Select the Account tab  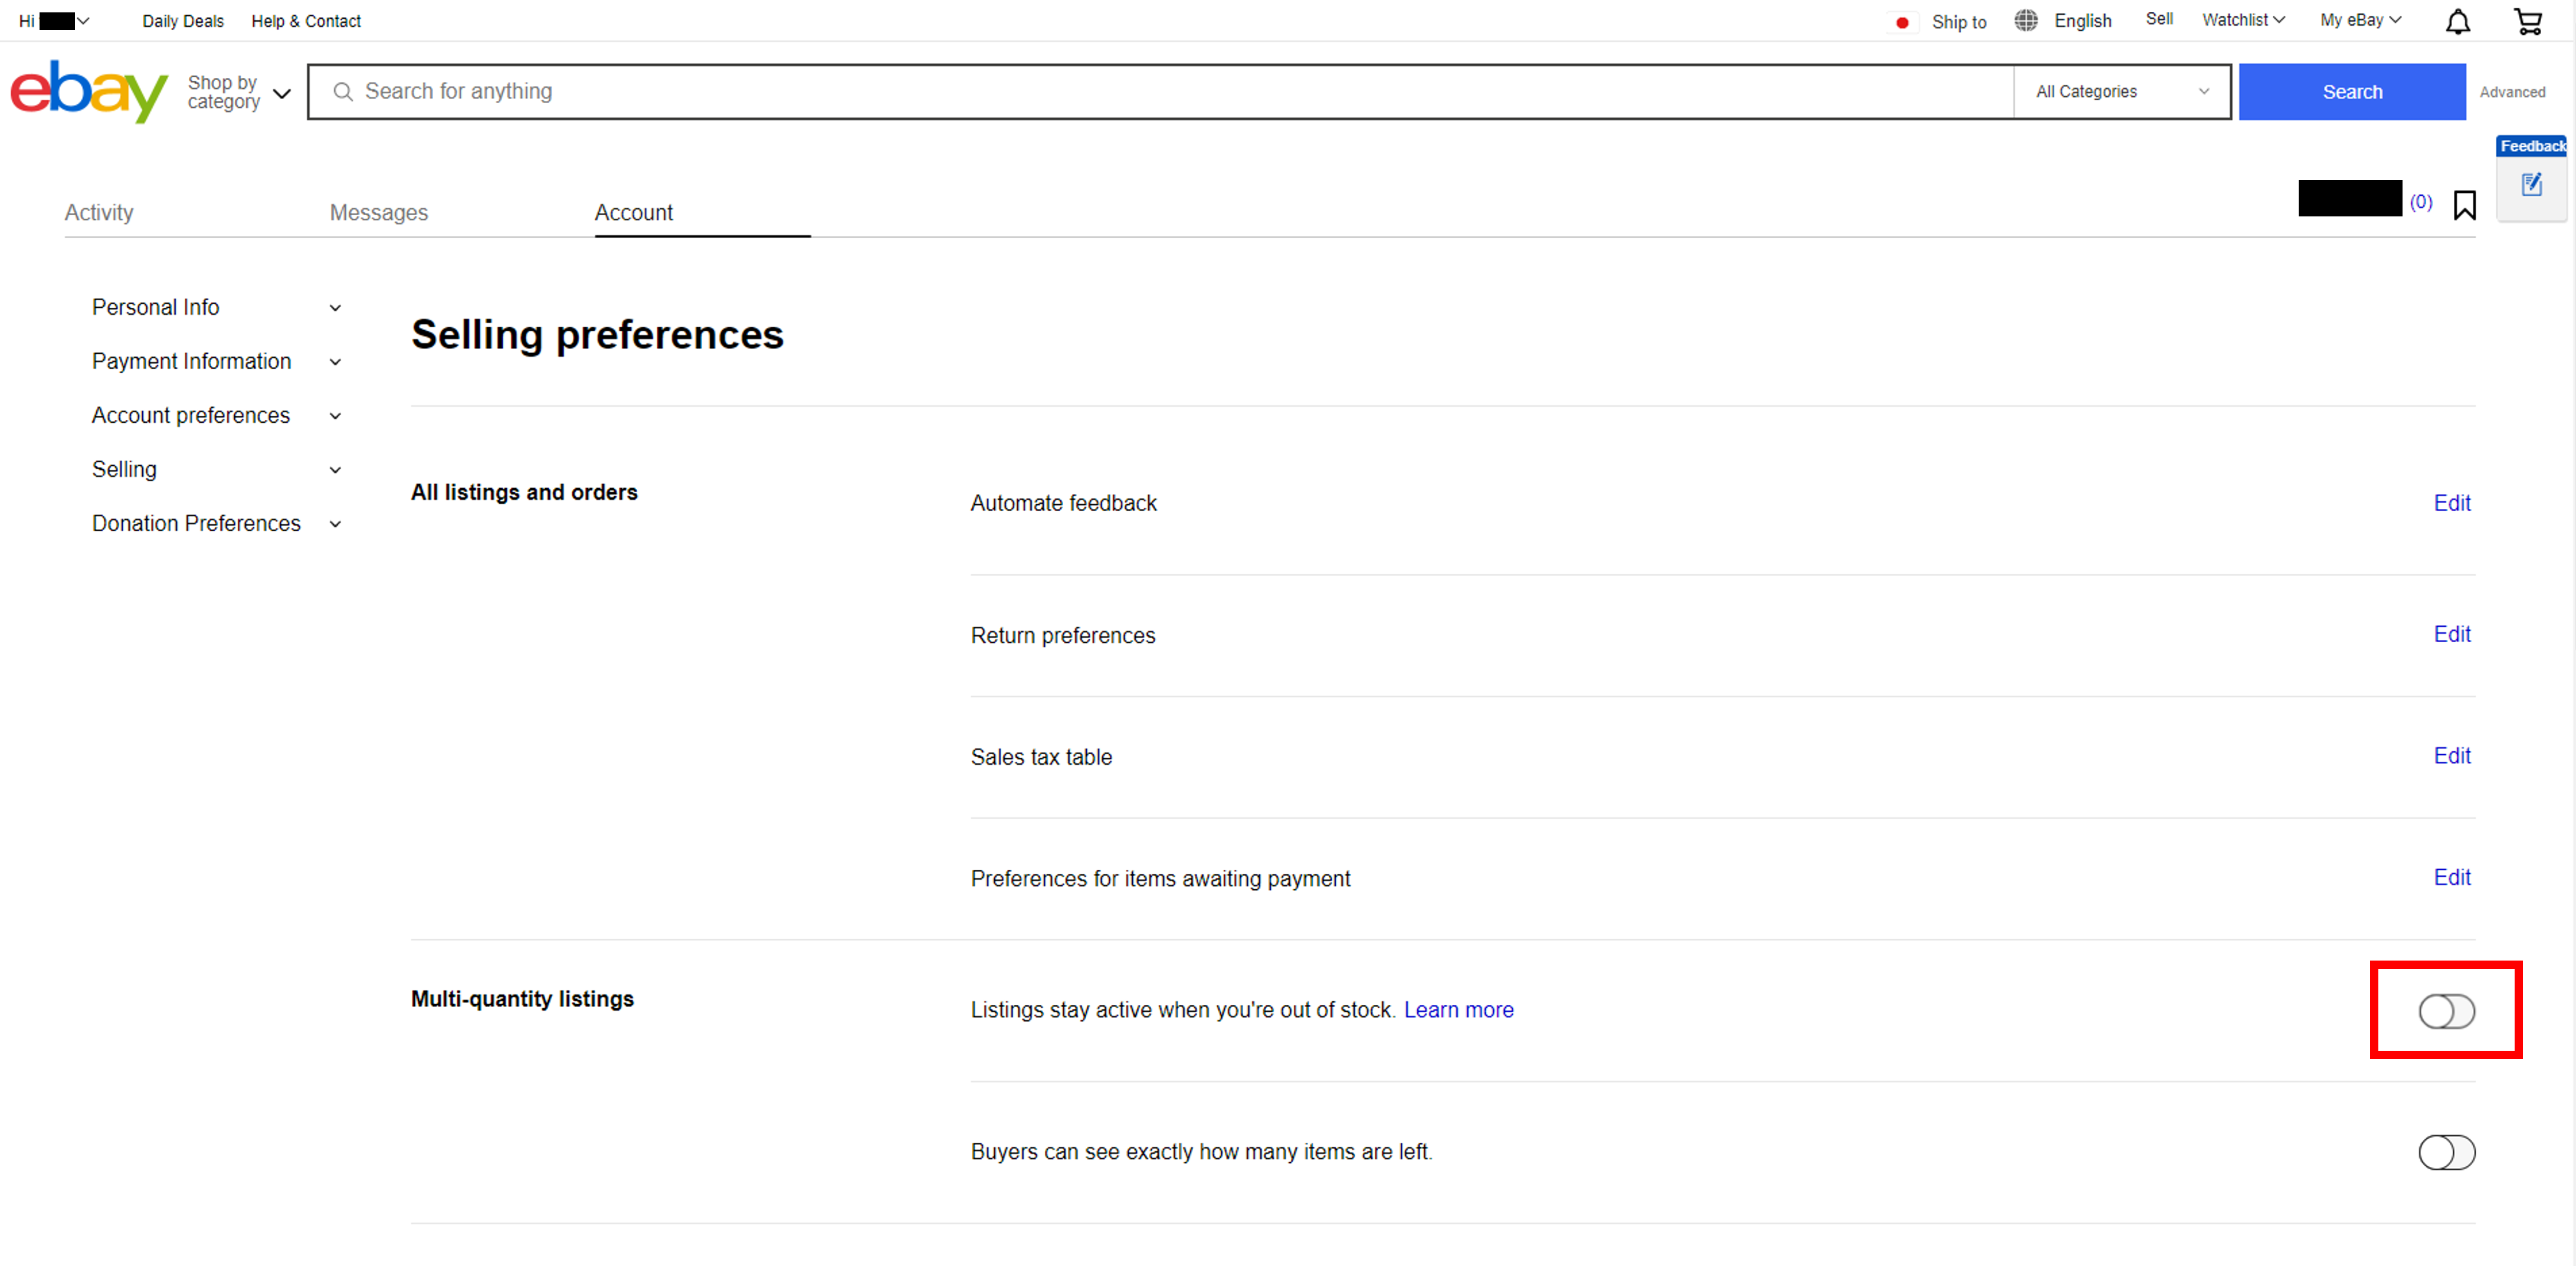[633, 212]
